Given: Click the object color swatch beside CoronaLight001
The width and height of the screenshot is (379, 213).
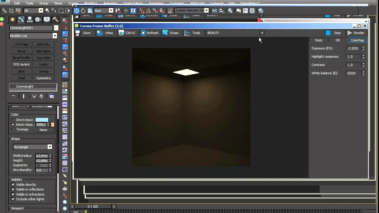Looking at the screenshot, I should pyautogui.click(x=56, y=28).
